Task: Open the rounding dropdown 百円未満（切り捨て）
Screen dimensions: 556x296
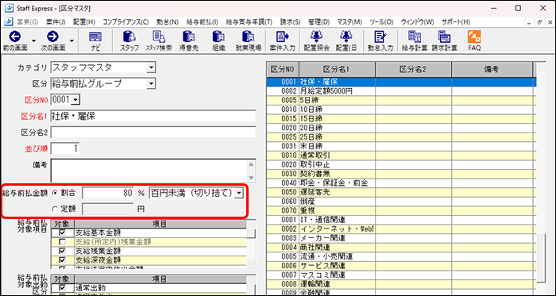Action: [239, 193]
